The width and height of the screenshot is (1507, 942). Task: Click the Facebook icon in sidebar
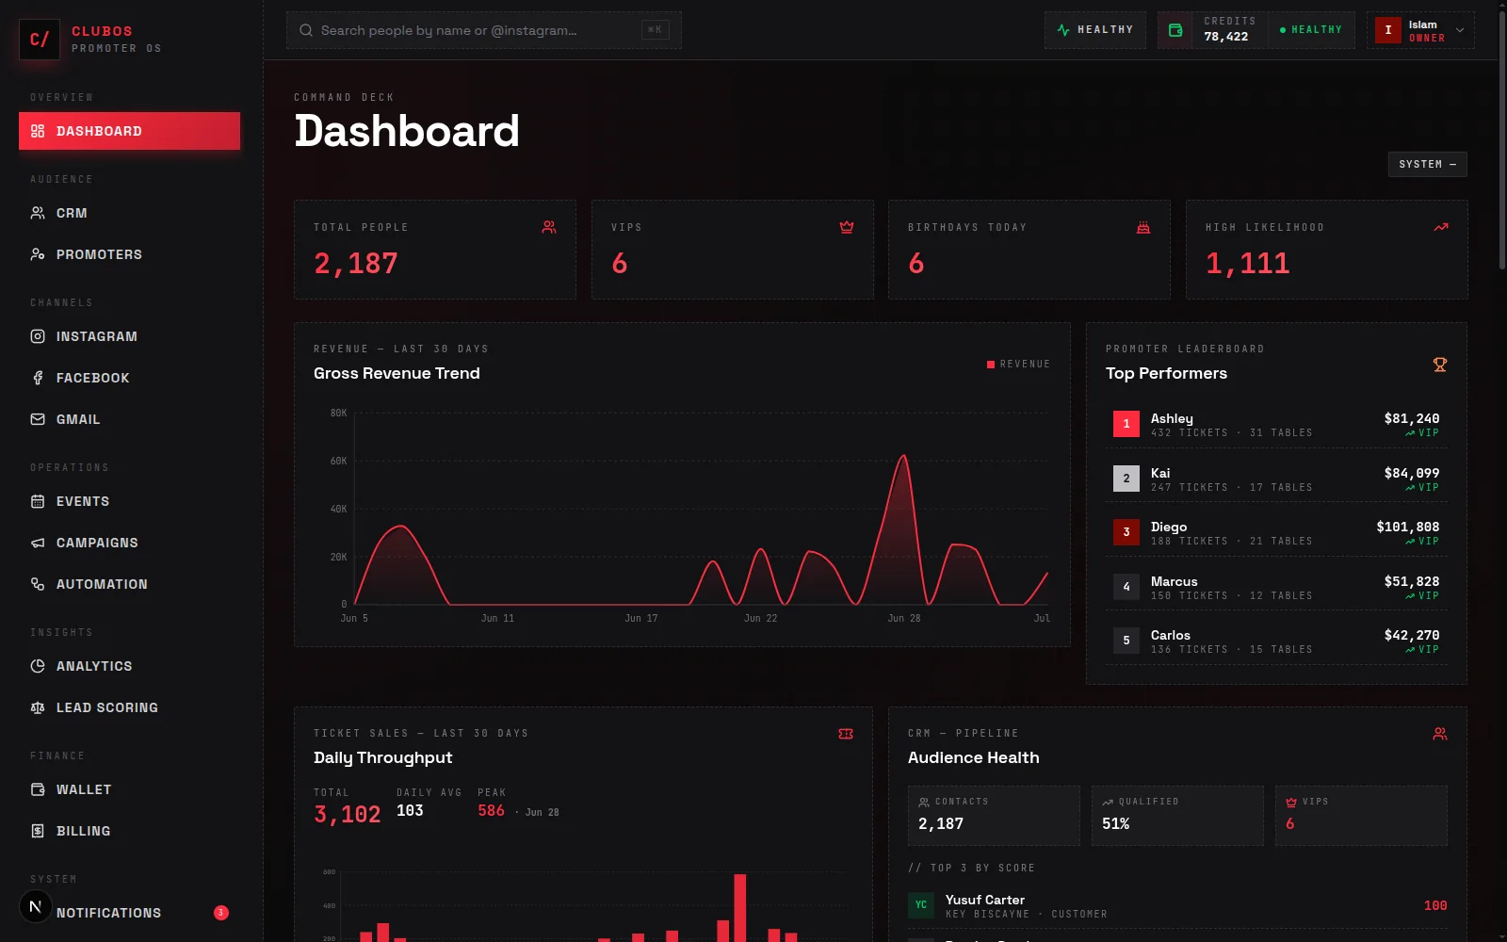point(38,378)
